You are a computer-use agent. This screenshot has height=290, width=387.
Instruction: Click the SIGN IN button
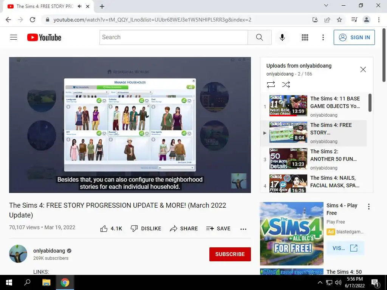(x=354, y=37)
